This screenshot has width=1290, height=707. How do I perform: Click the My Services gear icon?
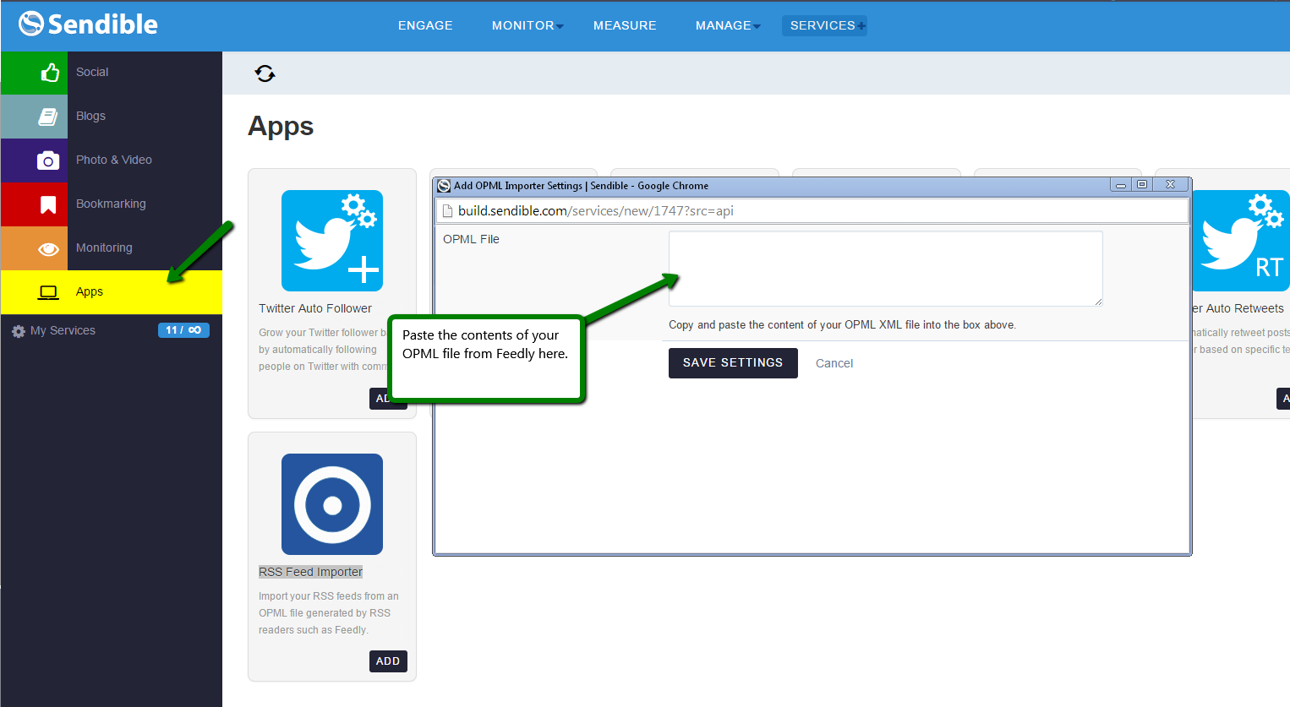click(x=19, y=331)
